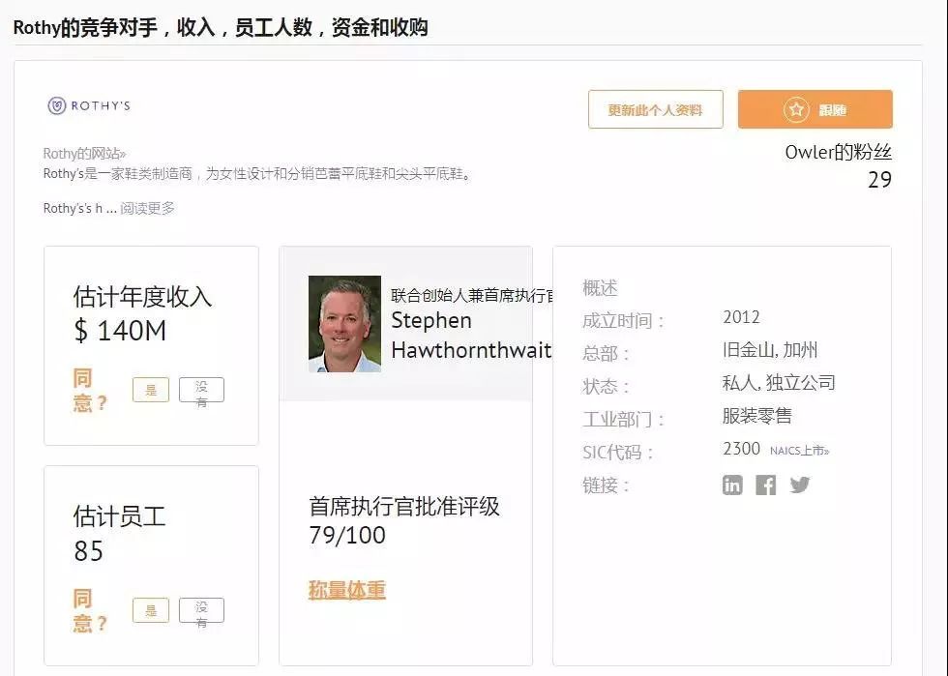Screen dimensions: 948x676
Task: Click the Rothy's logo
Action: click(x=89, y=105)
